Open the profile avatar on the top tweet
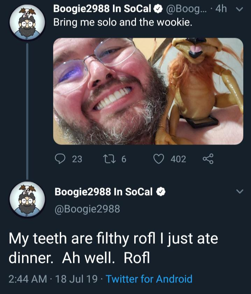This screenshot has height=294, width=251. coord(27,23)
